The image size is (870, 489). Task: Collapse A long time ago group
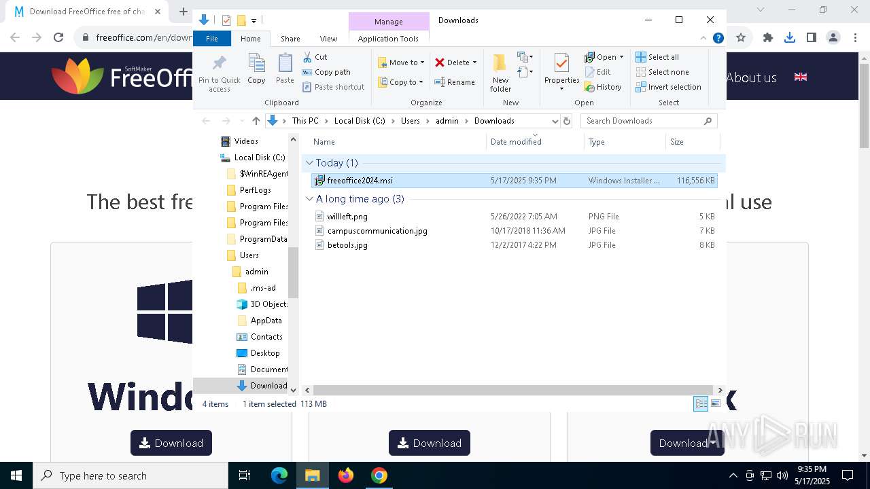tap(309, 199)
